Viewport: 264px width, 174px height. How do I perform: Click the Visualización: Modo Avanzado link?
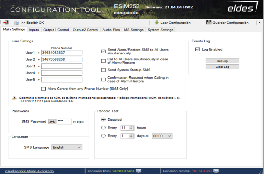pos(29,171)
